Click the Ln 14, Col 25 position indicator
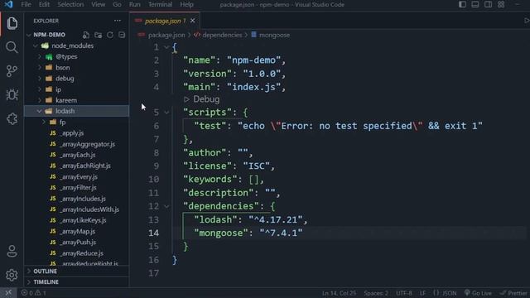Image resolution: width=530 pixels, height=298 pixels. pos(339,293)
